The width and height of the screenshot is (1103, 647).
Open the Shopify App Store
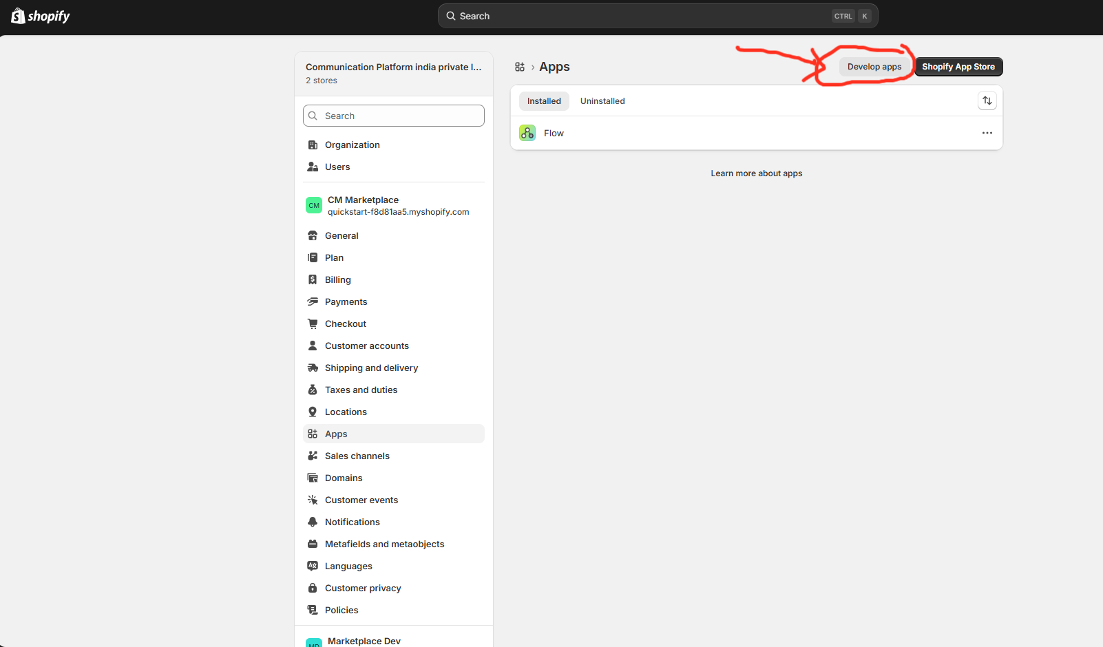pyautogui.click(x=958, y=67)
